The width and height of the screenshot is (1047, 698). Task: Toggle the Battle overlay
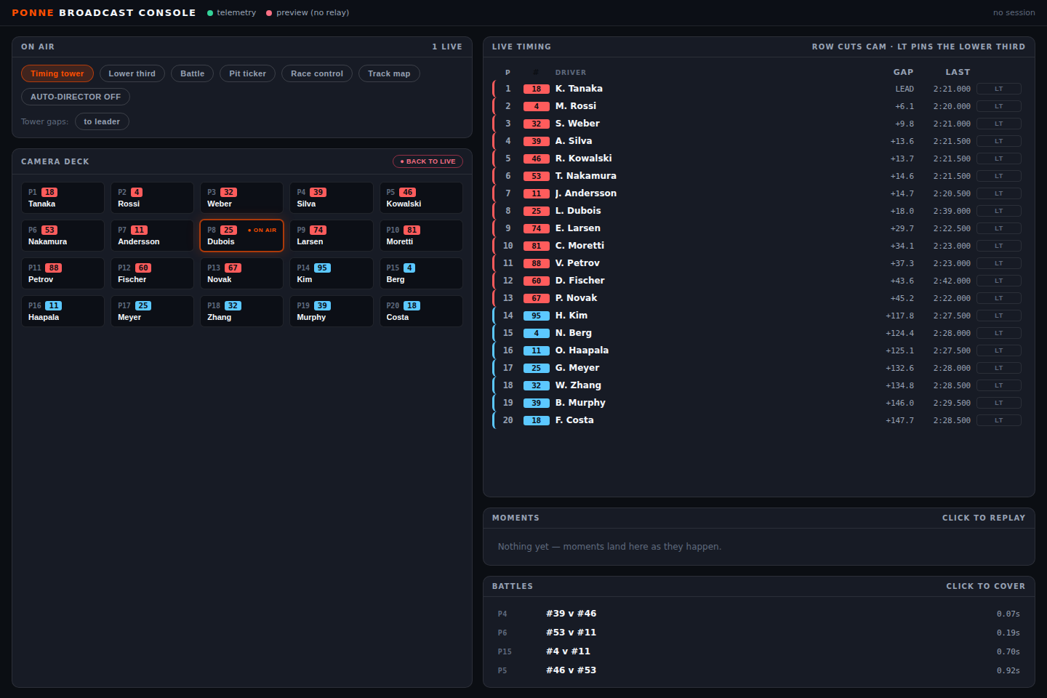[x=193, y=73]
